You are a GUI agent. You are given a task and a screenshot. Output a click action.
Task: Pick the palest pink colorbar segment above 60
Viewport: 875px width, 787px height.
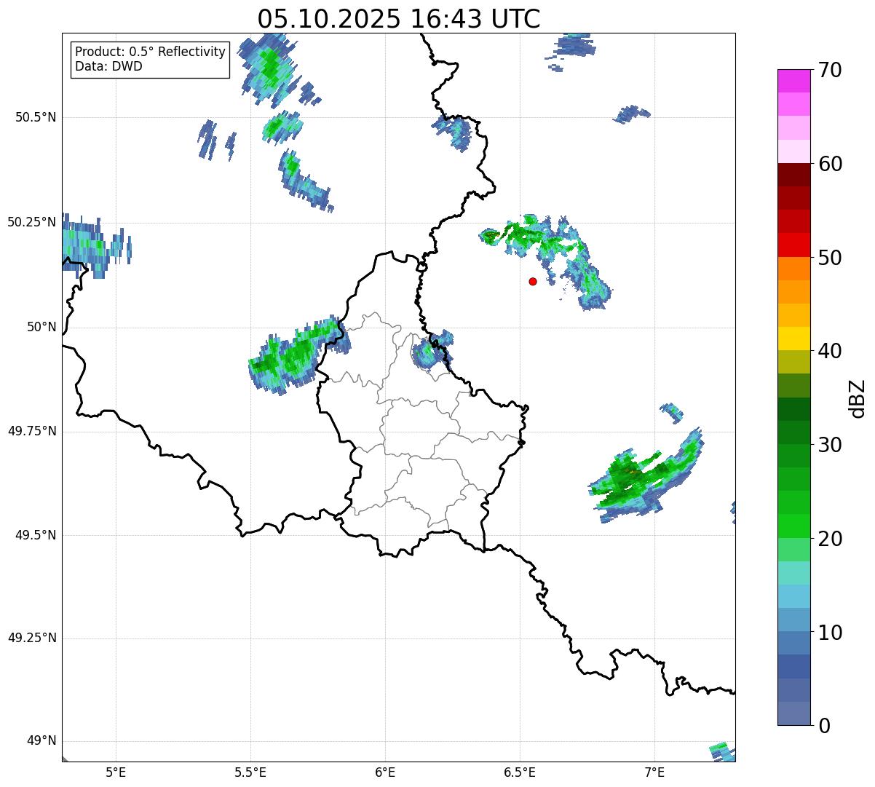pyautogui.click(x=793, y=151)
